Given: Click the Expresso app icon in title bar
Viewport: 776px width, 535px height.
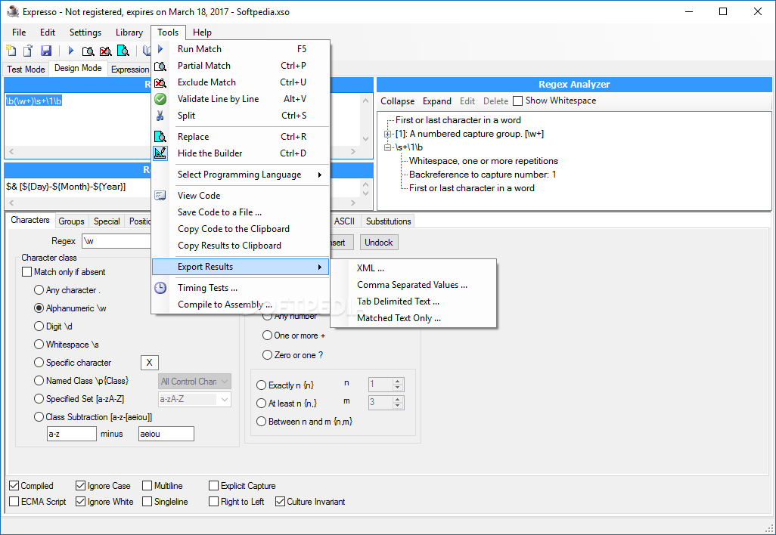Looking at the screenshot, I should pos(12,11).
